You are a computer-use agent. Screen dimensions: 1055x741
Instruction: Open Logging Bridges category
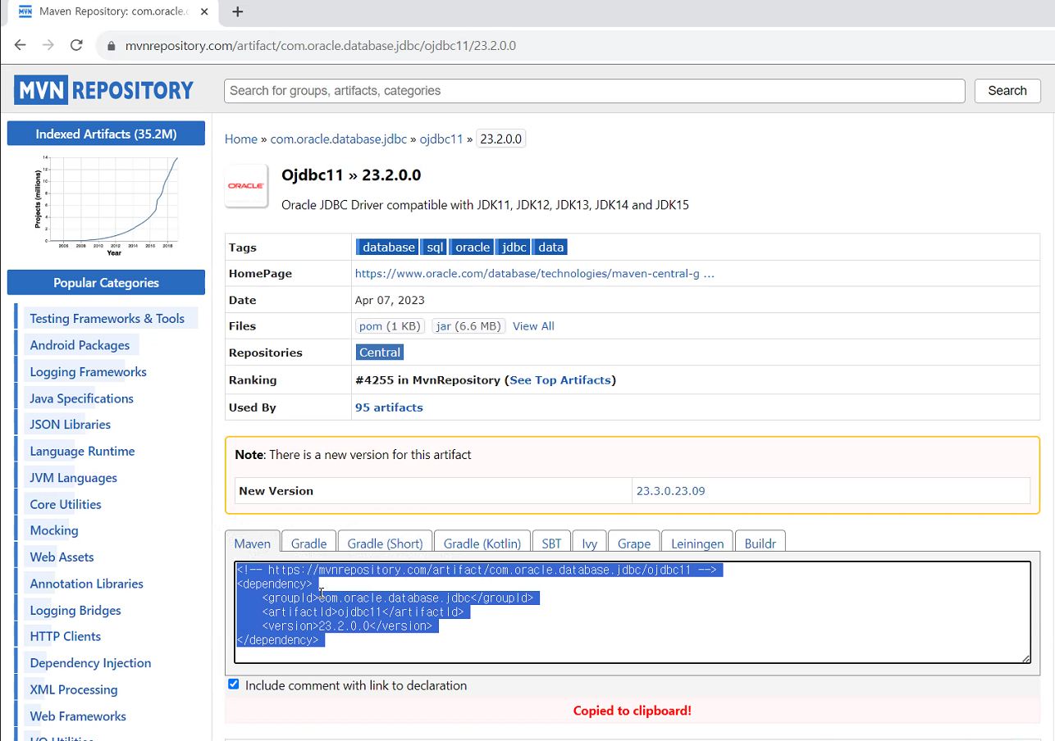pos(75,610)
